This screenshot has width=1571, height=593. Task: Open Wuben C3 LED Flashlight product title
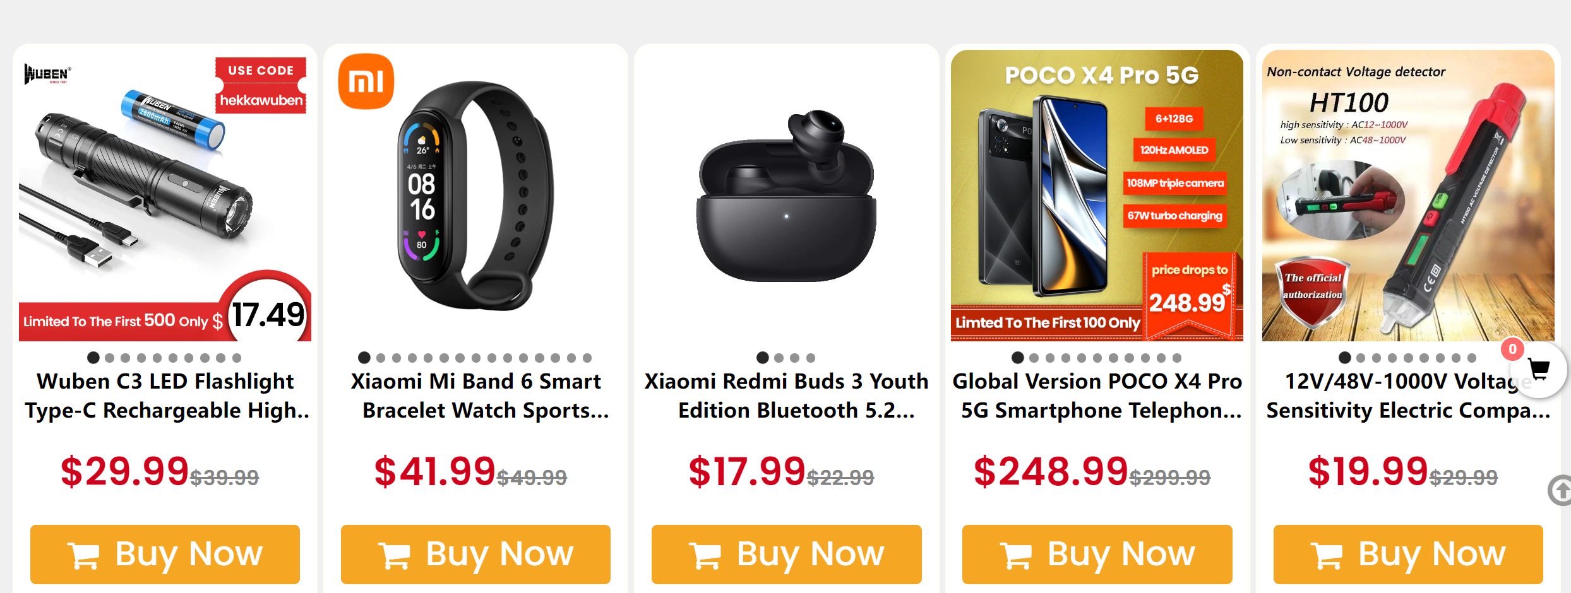tap(165, 396)
